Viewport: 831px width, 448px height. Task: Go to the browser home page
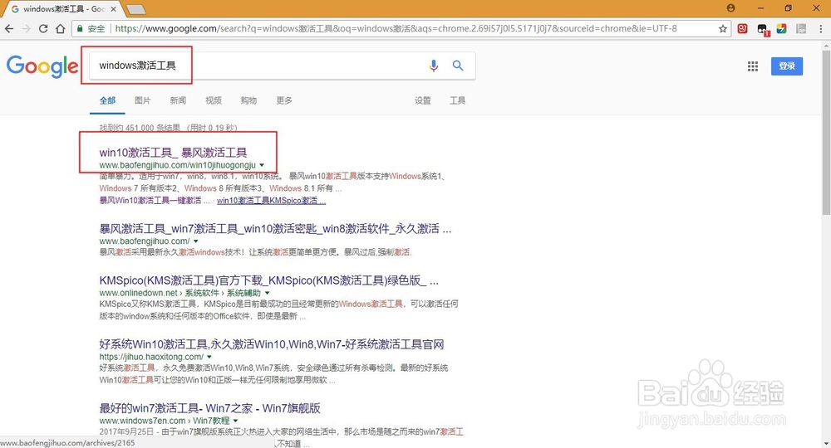[x=61, y=28]
